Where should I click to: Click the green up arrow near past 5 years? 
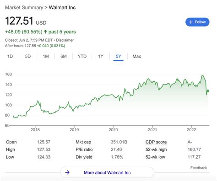click(45, 32)
